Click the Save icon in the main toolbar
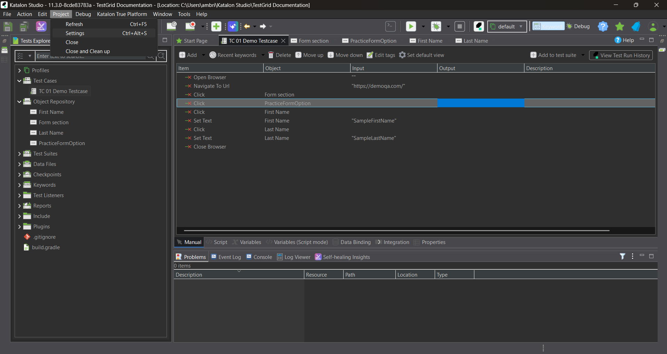This screenshot has width=667, height=354. 8,26
